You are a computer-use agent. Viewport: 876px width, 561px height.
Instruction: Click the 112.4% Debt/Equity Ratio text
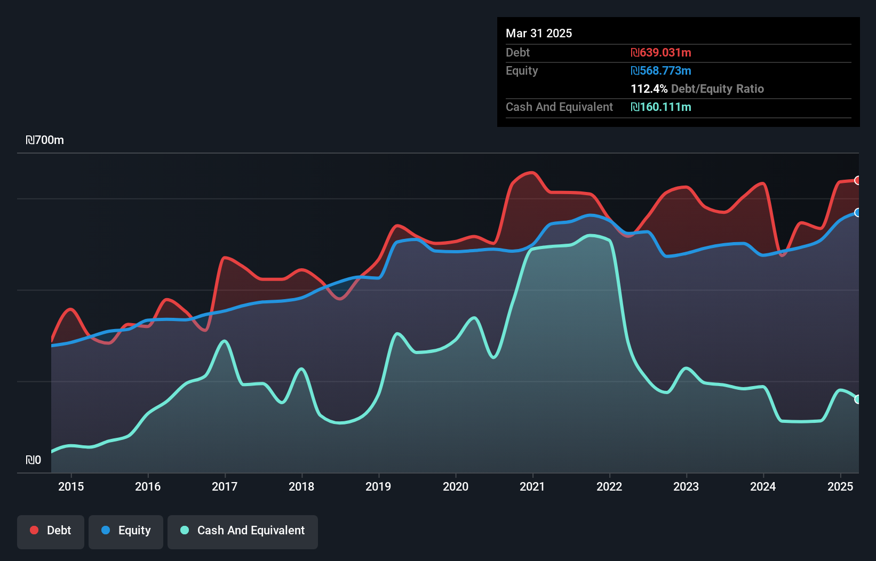click(697, 89)
